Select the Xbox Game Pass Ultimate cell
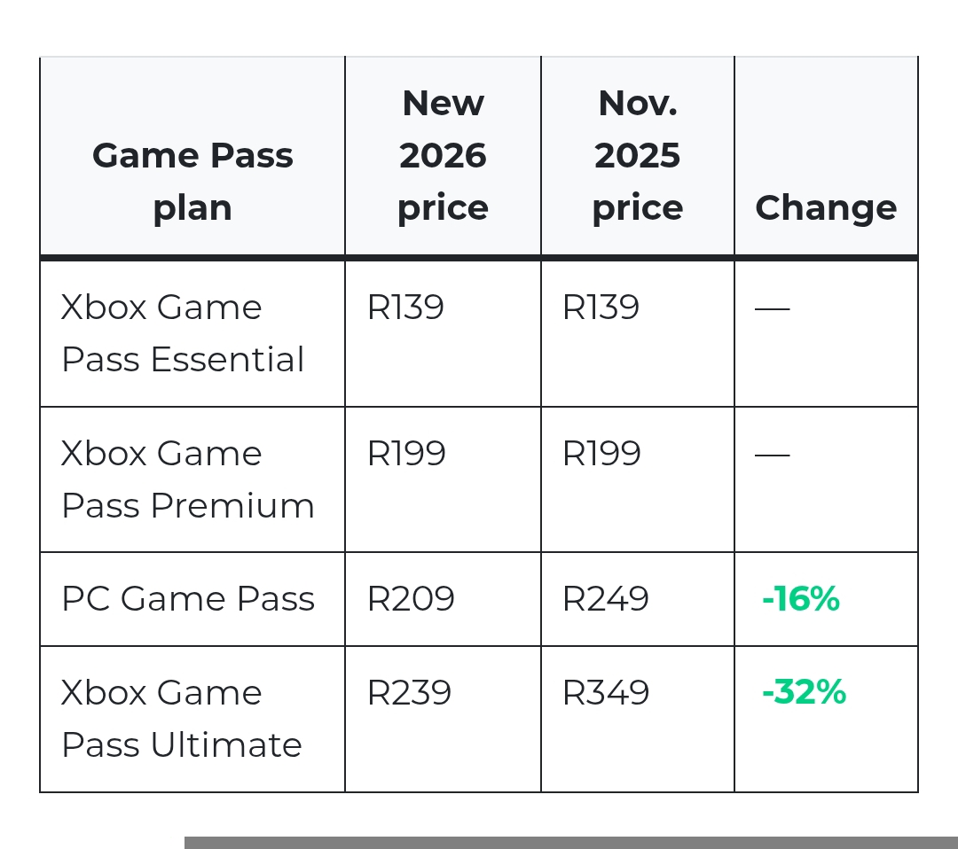This screenshot has height=849, width=958. pyautogui.click(x=182, y=719)
